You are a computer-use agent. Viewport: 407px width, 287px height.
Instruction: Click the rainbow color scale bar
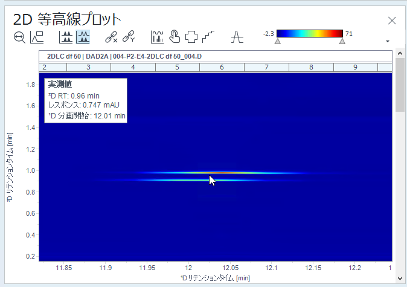click(x=310, y=33)
